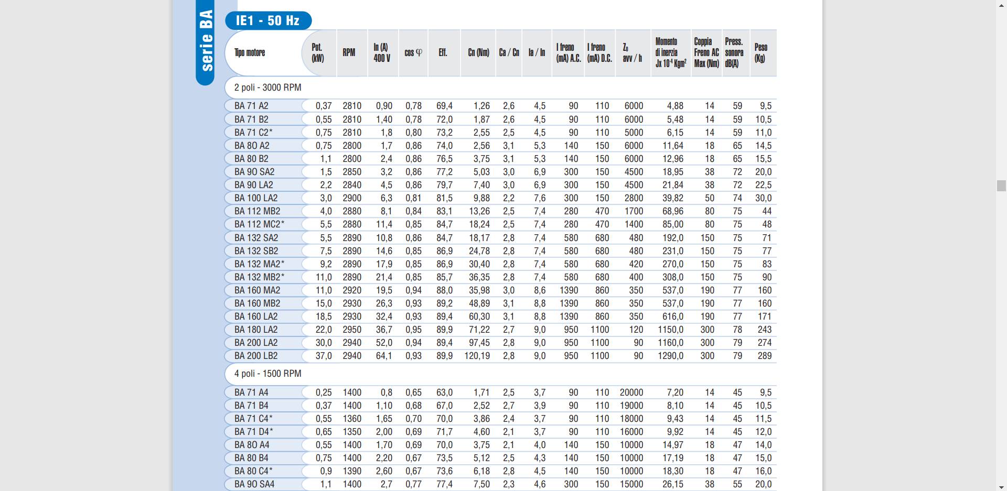Click the 243 weight value for BA 180 LA2
Screen dimensions: 1007x491
(x=765, y=330)
